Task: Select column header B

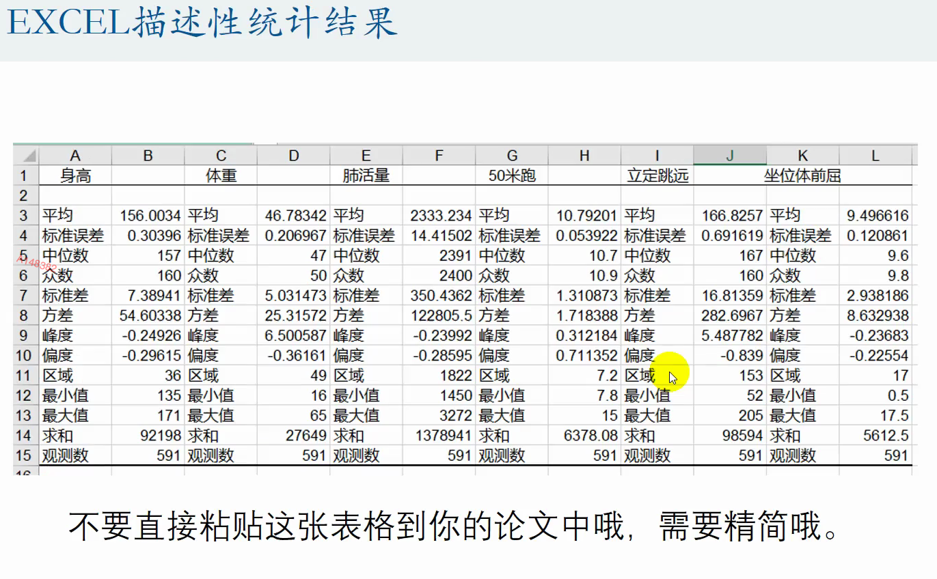Action: (148, 156)
